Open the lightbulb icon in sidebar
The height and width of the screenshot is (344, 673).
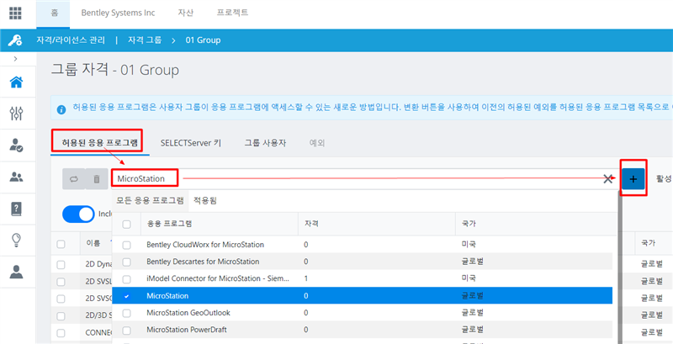coord(16,241)
